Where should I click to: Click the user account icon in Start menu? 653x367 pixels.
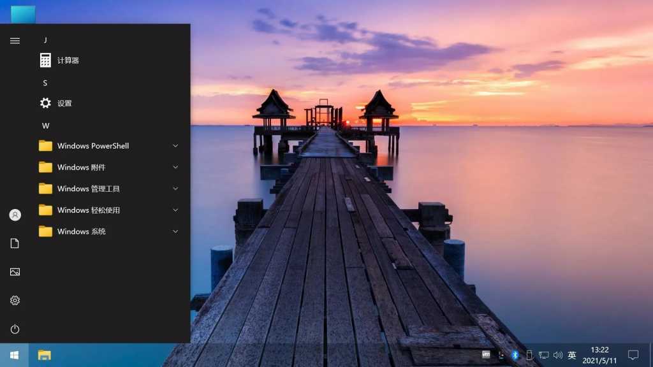[x=15, y=215]
